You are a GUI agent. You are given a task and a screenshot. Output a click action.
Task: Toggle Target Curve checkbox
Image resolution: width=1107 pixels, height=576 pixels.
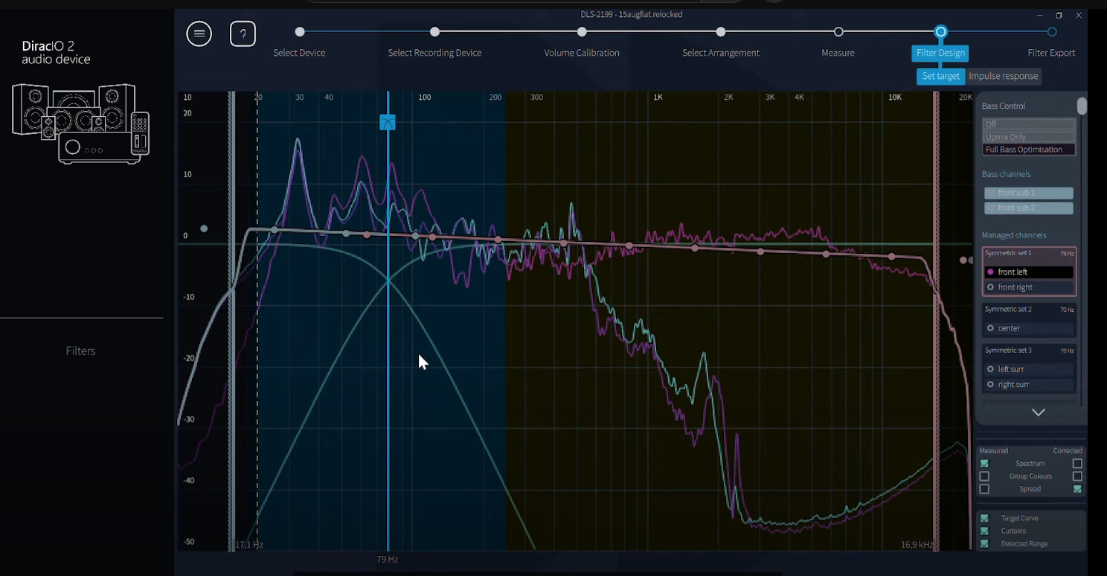tap(984, 518)
